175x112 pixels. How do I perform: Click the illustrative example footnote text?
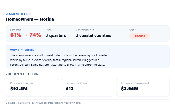(x=43, y=103)
